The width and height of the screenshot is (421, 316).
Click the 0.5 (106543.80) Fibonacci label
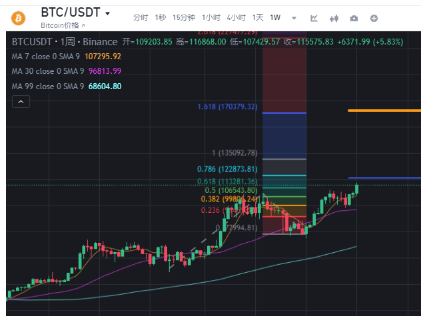pos(231,190)
